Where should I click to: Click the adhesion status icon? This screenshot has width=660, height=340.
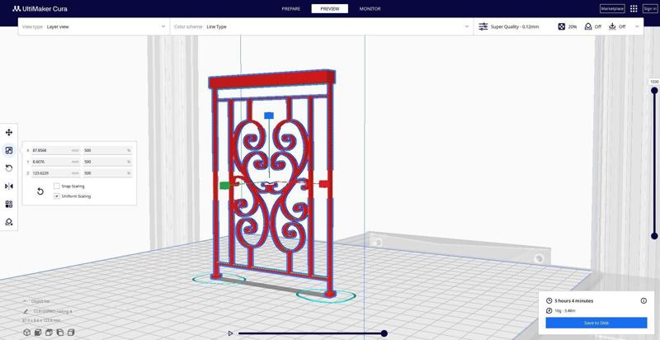[612, 26]
